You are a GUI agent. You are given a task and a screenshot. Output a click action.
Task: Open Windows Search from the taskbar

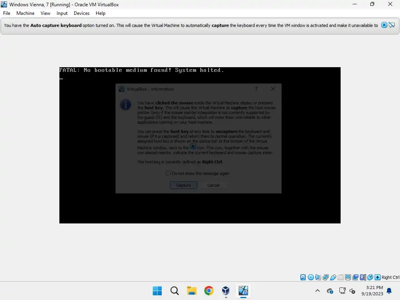pyautogui.click(x=175, y=291)
